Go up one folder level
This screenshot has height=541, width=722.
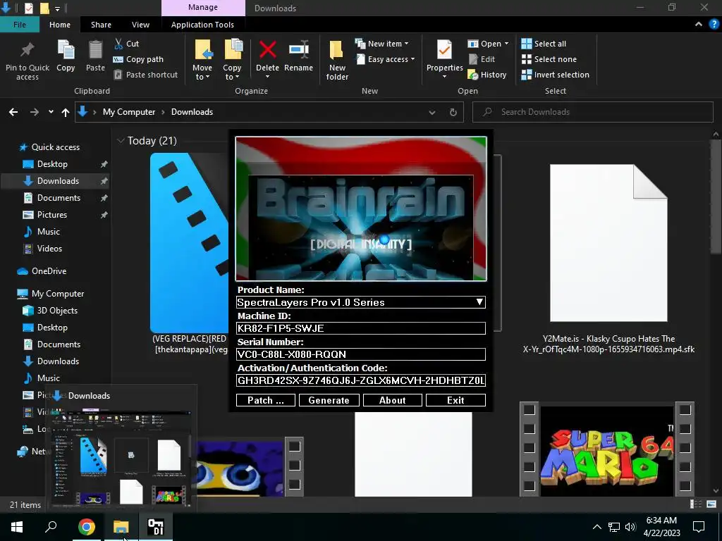(66, 112)
